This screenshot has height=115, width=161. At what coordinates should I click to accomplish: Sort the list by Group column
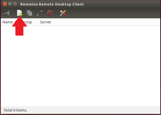point(27,22)
